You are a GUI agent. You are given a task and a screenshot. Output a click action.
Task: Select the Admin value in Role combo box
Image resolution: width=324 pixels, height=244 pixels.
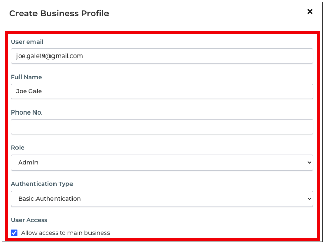(x=28, y=163)
